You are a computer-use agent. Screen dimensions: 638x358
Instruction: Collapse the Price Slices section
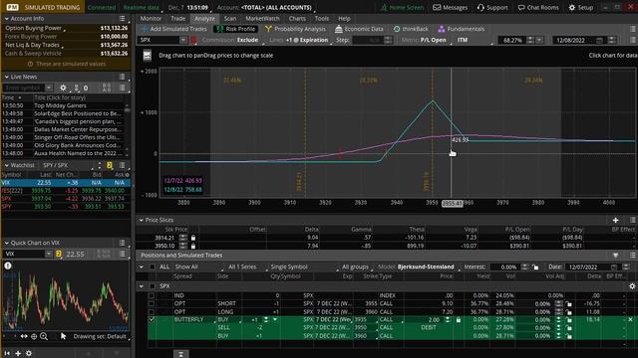point(142,220)
